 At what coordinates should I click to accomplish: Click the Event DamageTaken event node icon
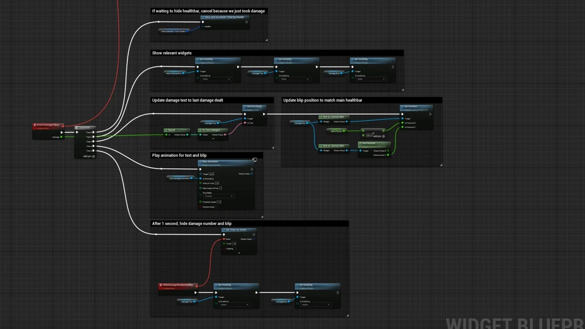[x=35, y=125]
